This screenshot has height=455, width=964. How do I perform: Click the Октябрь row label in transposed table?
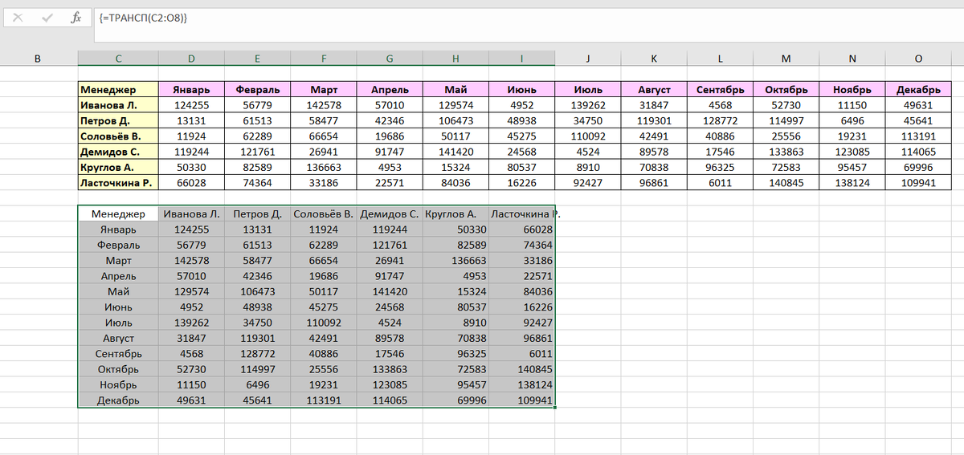click(x=118, y=369)
